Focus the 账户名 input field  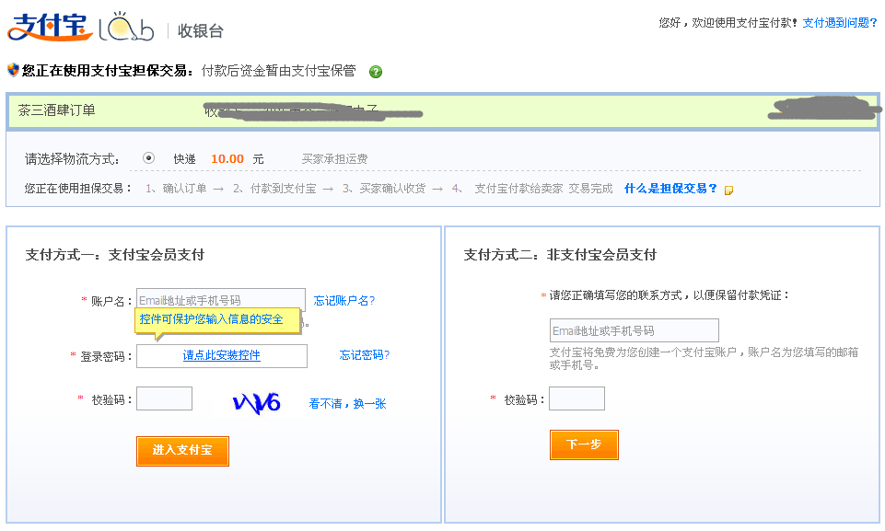221,299
